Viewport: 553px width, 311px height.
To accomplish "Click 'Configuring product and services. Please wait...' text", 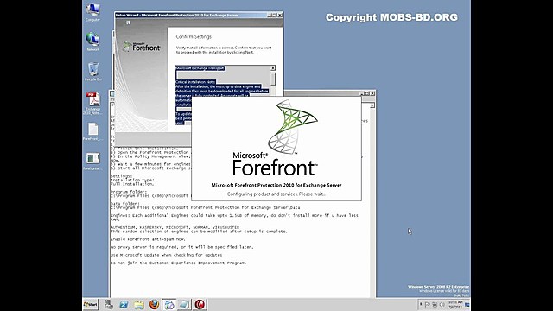I will pos(276,194).
